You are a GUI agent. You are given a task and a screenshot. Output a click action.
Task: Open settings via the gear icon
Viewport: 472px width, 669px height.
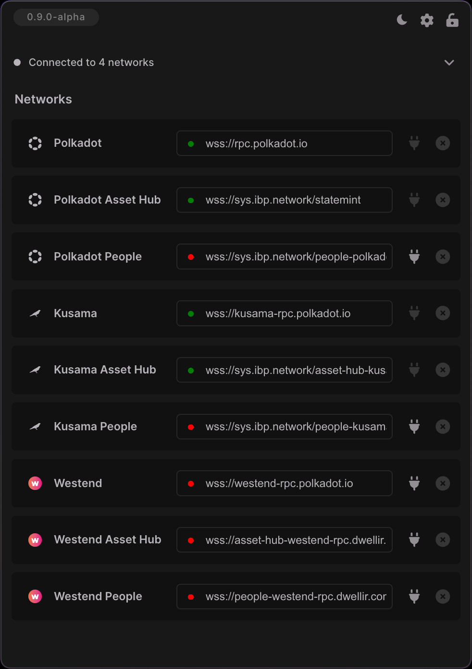coord(427,20)
